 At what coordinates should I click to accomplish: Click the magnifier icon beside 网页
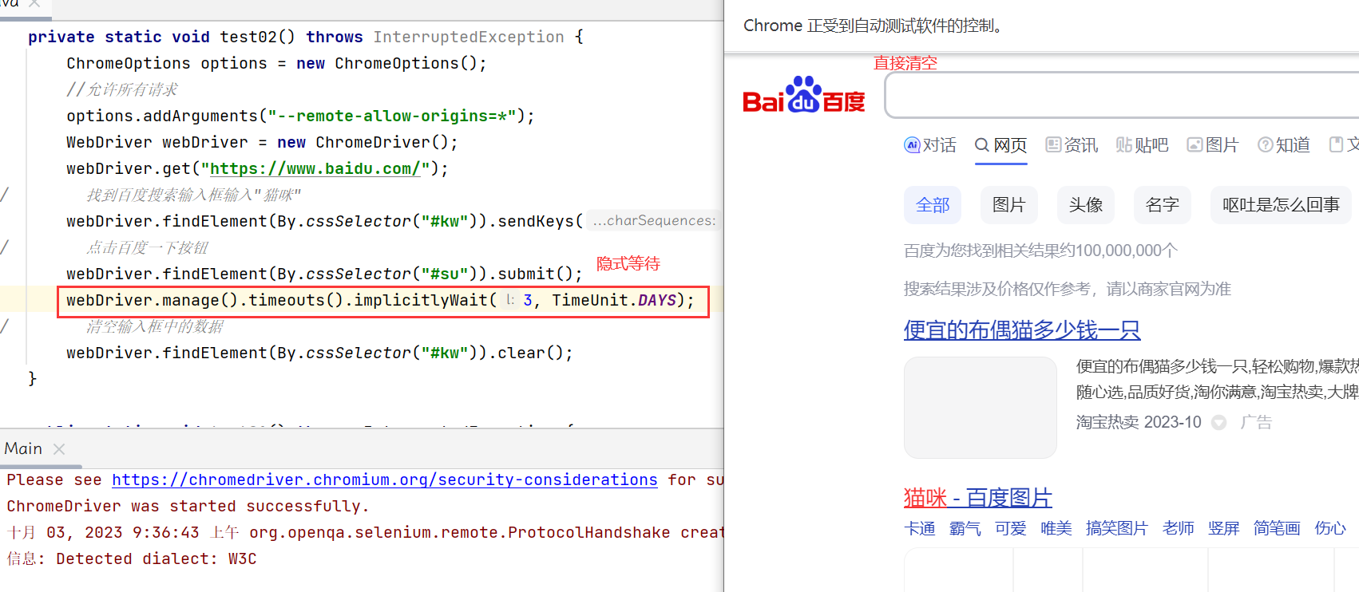click(982, 144)
